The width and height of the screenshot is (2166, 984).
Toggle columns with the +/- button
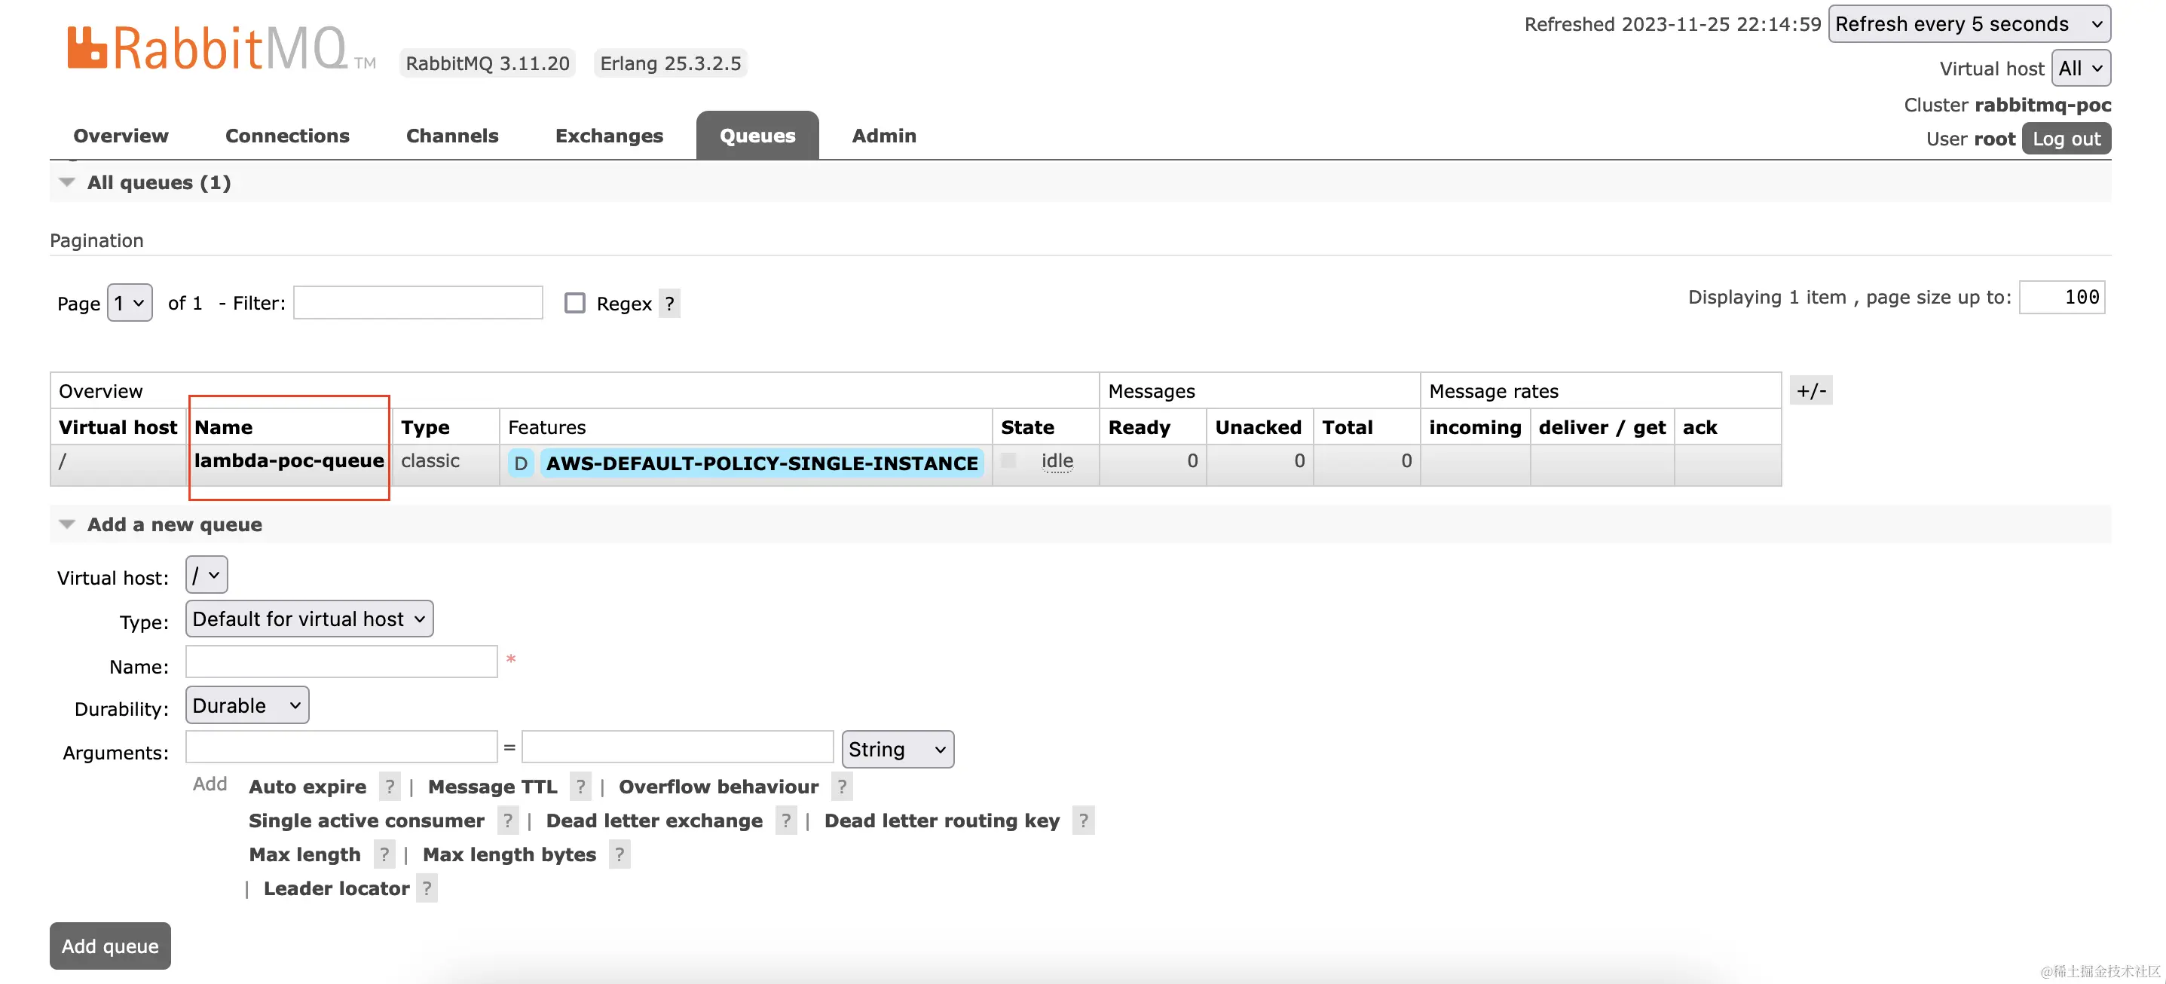1810,391
